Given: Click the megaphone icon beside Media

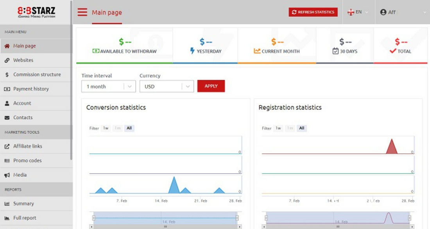Looking at the screenshot, I should (x=7, y=175).
